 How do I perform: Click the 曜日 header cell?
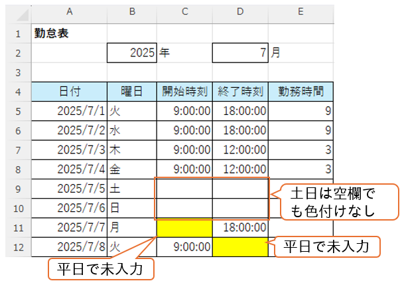click(132, 92)
